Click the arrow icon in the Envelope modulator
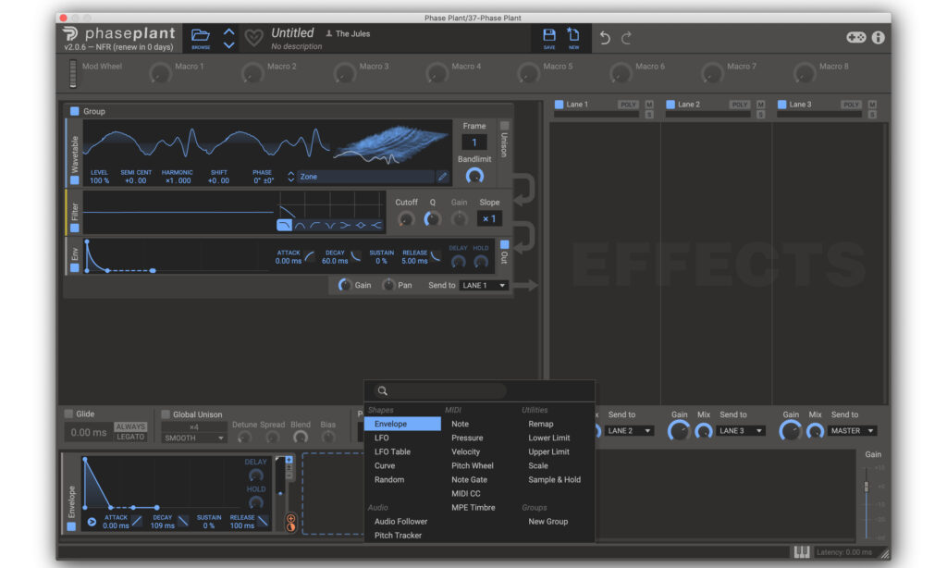 coord(92,522)
